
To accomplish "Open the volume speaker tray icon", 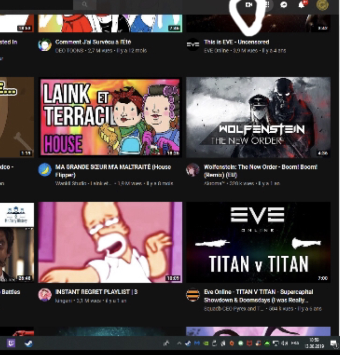I will tap(284, 343).
